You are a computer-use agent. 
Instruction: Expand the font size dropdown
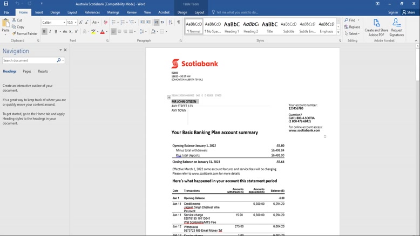pyautogui.click(x=76, y=23)
